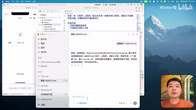Click the 预览 preview button in DevTools toolbar
Viewport: 196px width, 110px height.
click(x=105, y=5)
